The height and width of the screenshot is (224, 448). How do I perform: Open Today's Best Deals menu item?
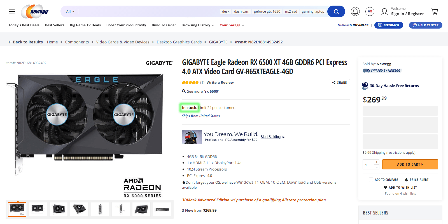pyautogui.click(x=24, y=25)
